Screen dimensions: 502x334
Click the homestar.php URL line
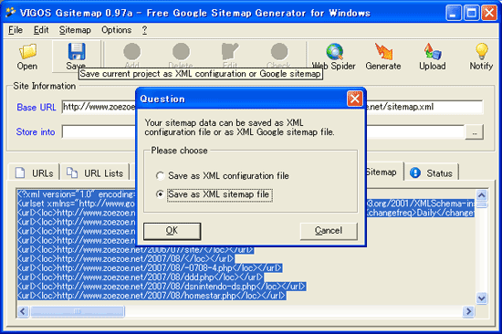152,296
